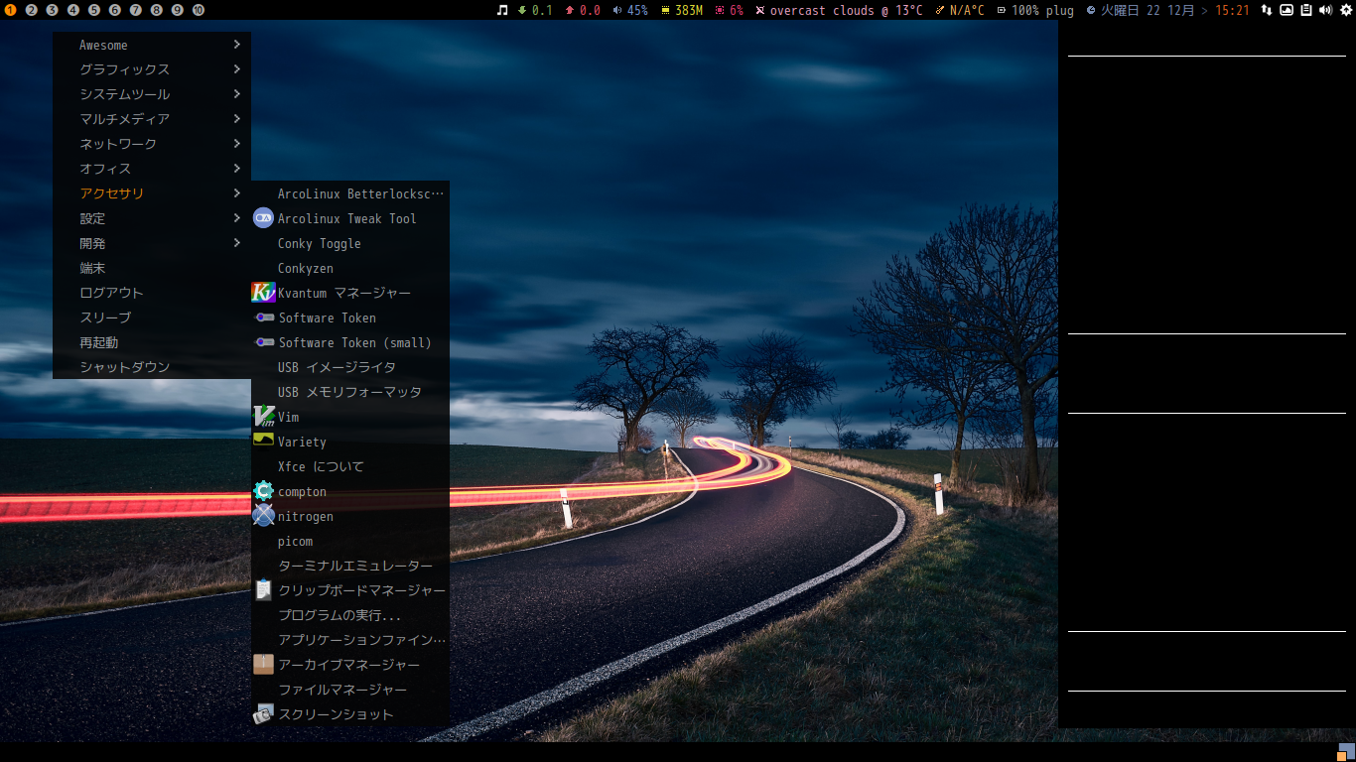Launch ArcoLinux Betterlockscreen entry

(350, 193)
